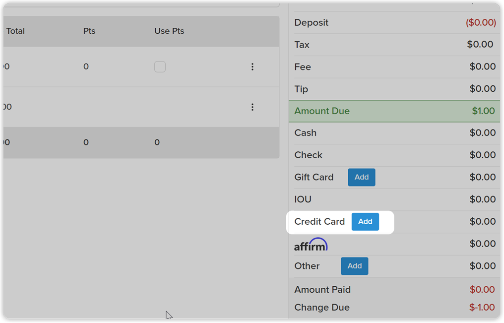504x323 pixels.
Task: Click the Tax row label
Action: pyautogui.click(x=302, y=45)
